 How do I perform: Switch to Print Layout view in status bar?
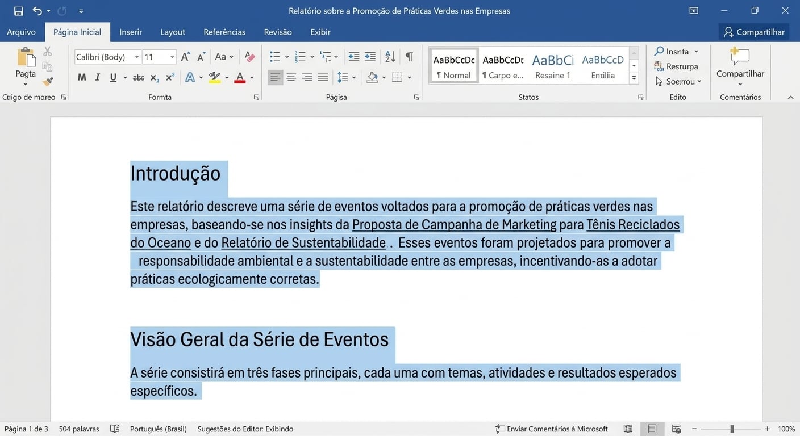click(x=652, y=429)
